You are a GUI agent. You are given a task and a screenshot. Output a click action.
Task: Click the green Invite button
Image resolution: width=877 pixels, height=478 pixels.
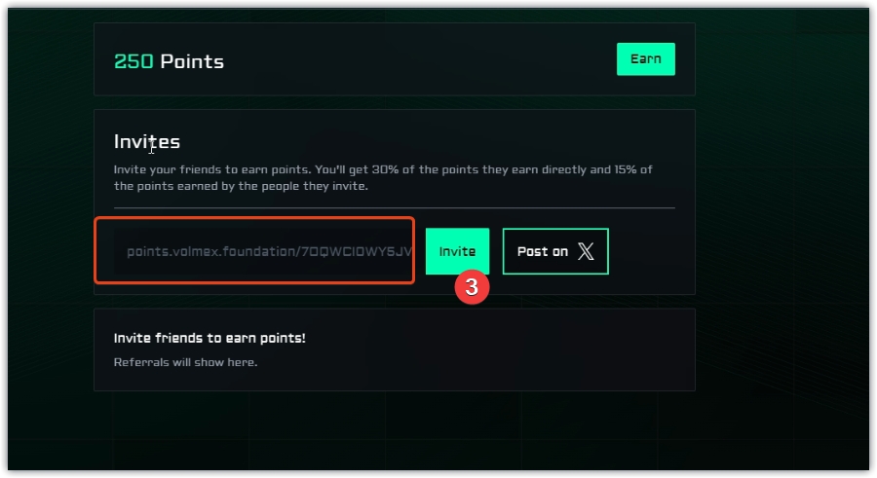click(457, 251)
